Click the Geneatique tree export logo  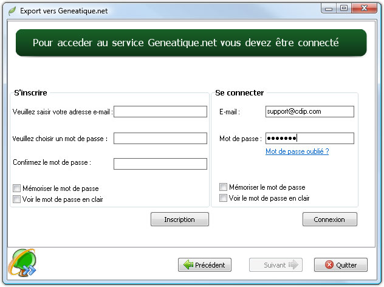(22, 263)
